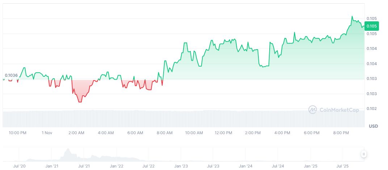Screen dimensions: 388x170
Task: Click the USD currency label
Action: coord(373,126)
